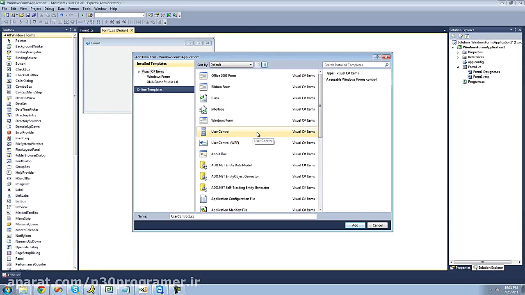Select the Office 2007 Form template icon
Screen dimensions: 525x295
tap(203, 76)
